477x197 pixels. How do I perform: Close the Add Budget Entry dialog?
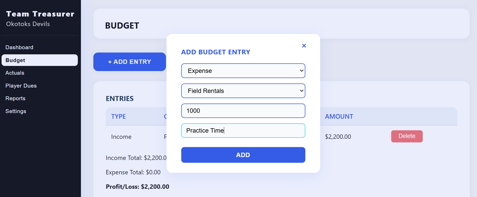pos(304,46)
